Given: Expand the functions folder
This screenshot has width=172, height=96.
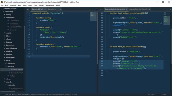Looking at the screenshot, I should (6, 63).
